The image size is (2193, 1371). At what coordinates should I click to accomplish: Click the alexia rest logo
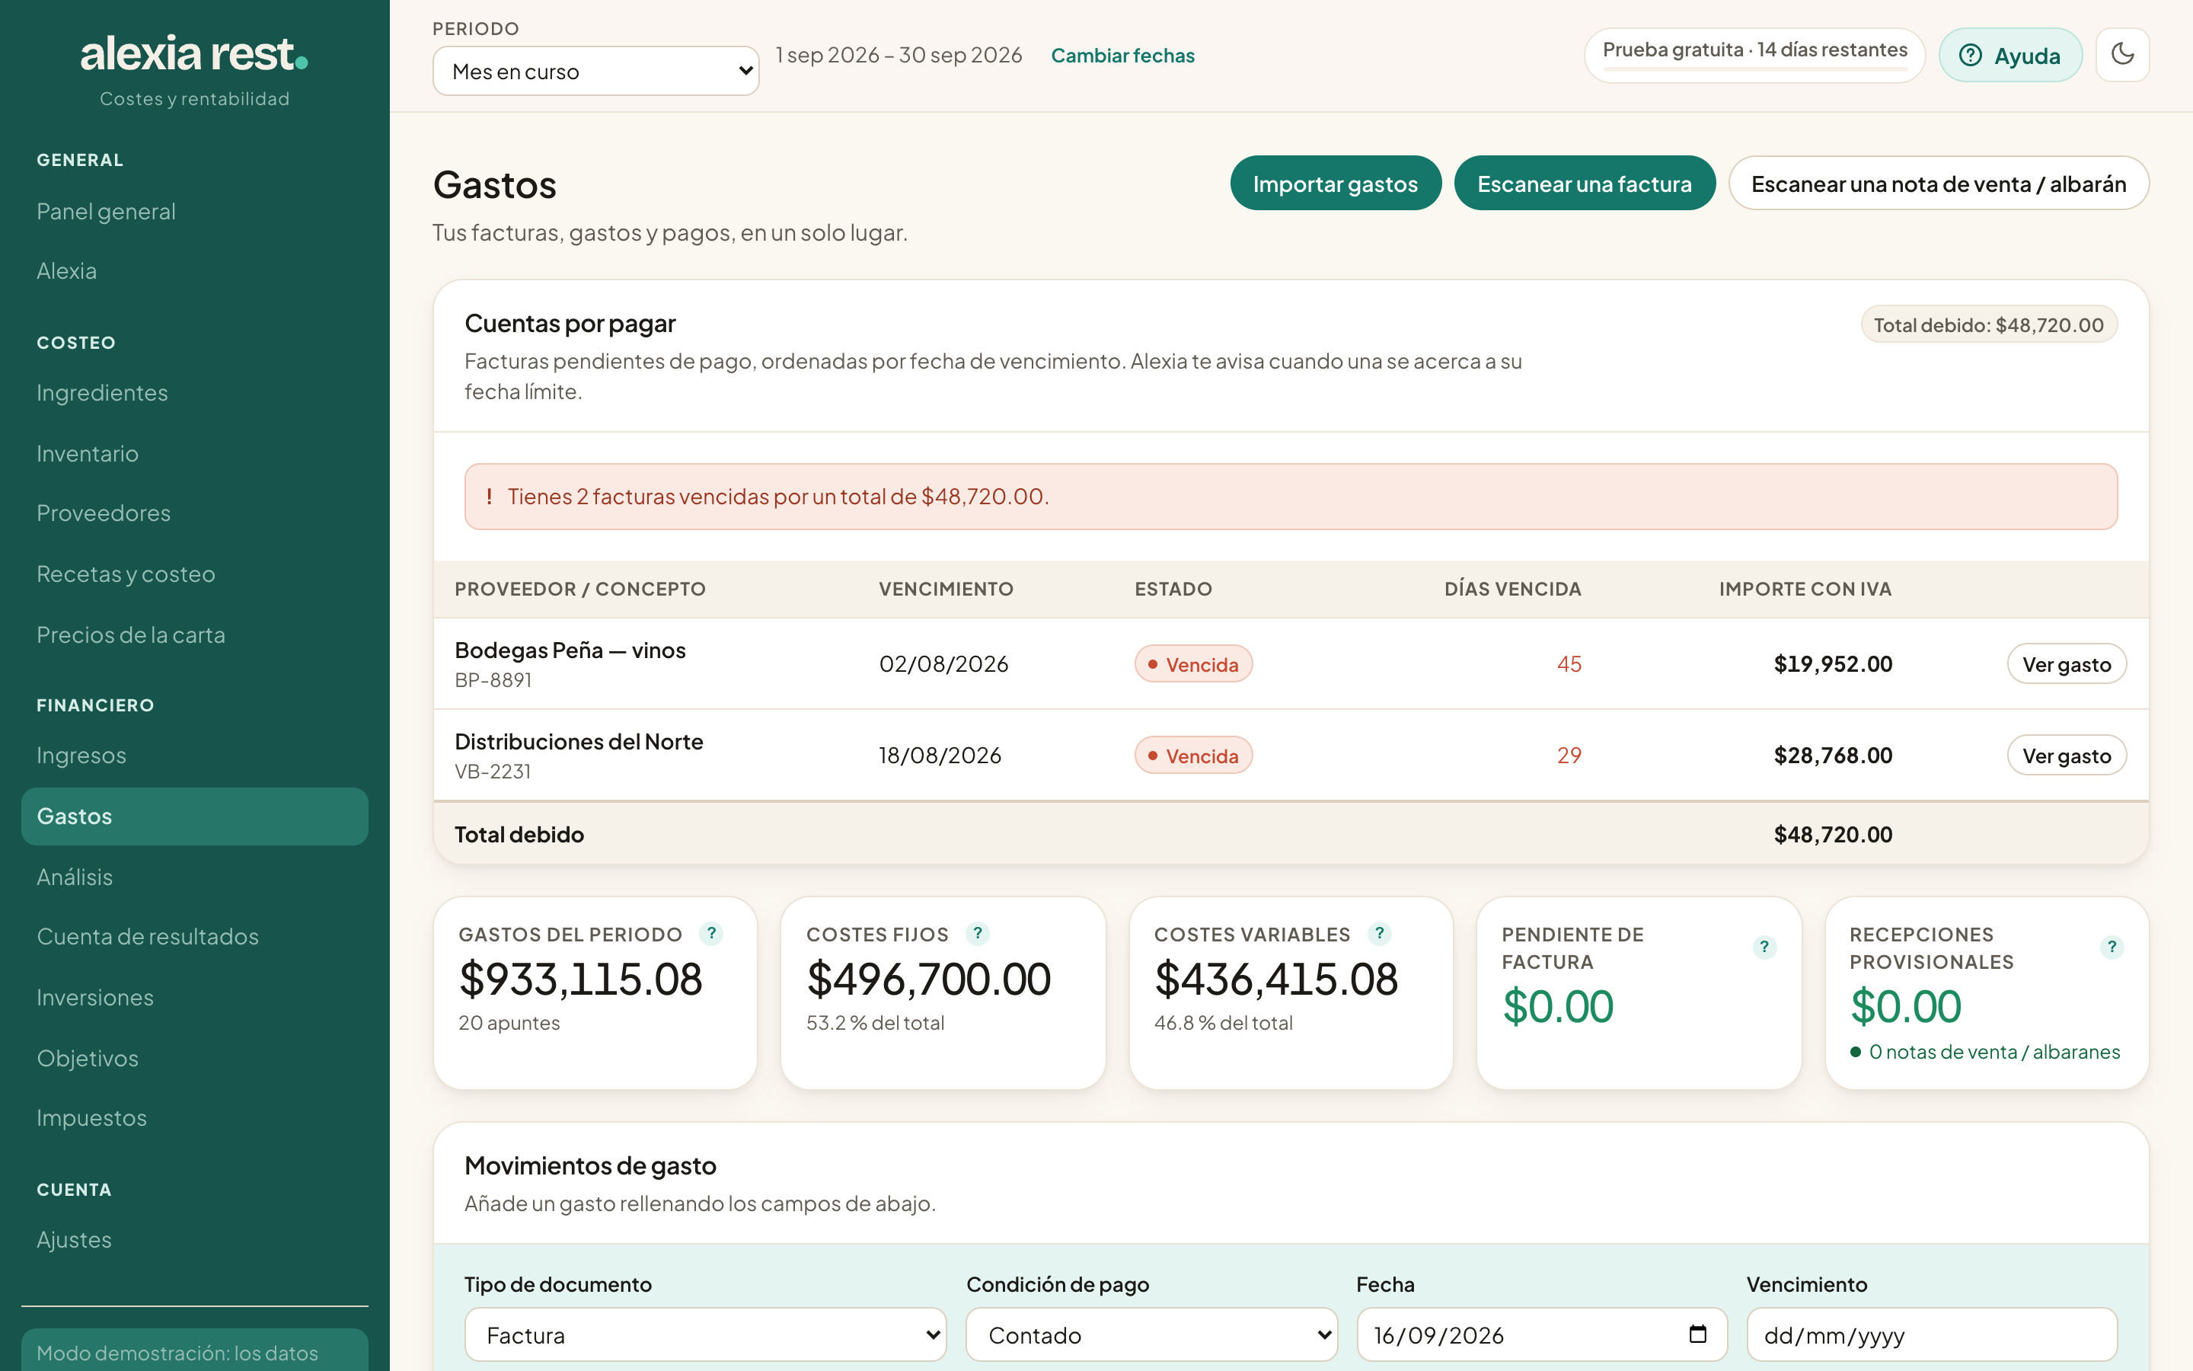coord(194,53)
